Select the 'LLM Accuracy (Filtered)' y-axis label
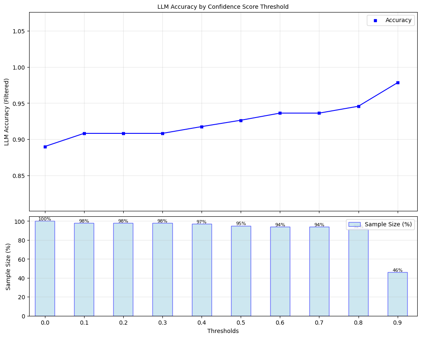The width and height of the screenshot is (421, 338). coord(7,112)
